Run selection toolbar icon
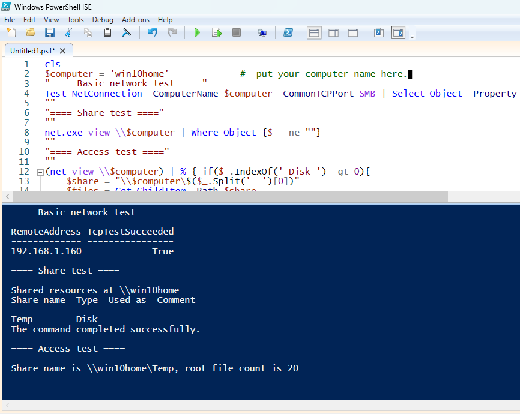520x414 pixels. tap(217, 32)
